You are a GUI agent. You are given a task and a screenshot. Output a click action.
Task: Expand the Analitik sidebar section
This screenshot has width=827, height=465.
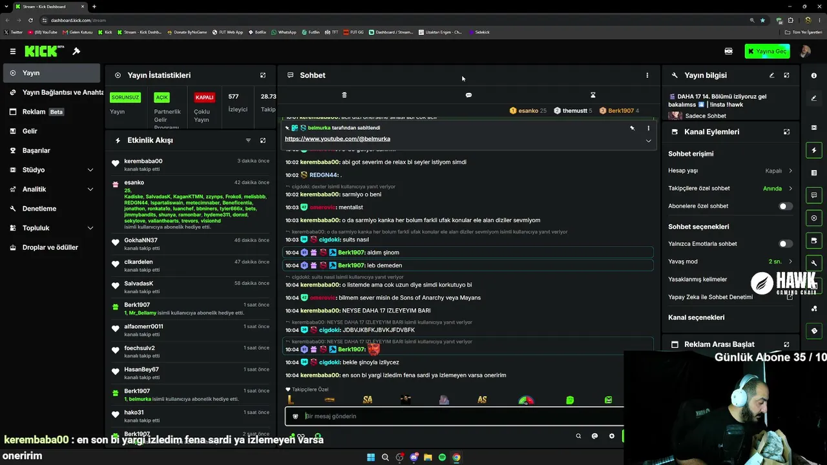[x=52, y=189]
